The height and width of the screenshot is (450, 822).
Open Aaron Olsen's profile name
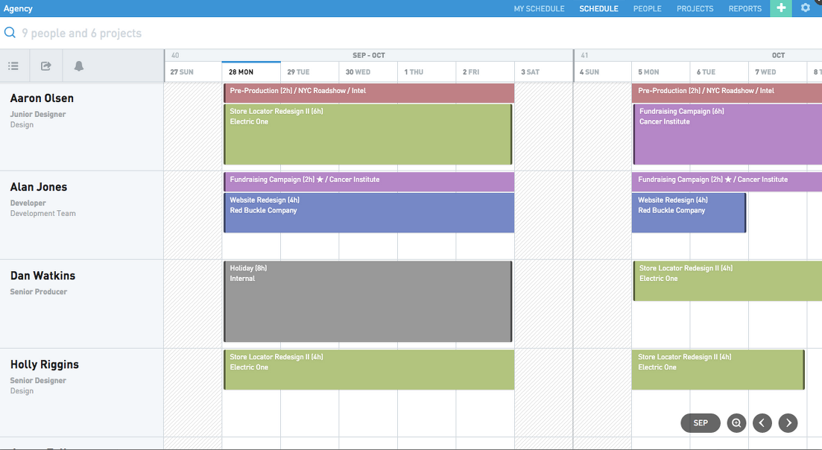pos(42,98)
